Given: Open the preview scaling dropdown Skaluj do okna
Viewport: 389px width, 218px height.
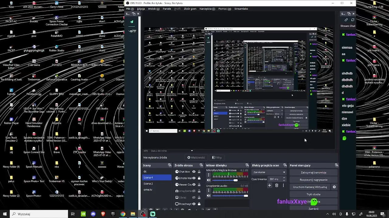Looking at the screenshot, I should [x=172, y=151].
